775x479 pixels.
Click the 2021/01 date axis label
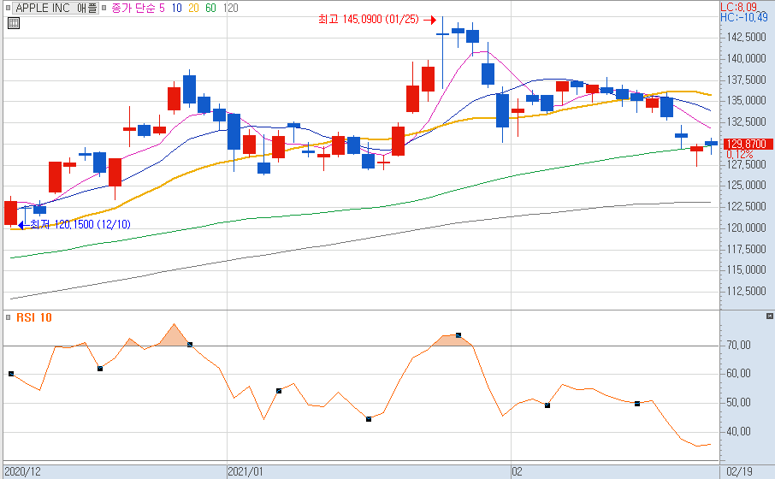pos(246,471)
